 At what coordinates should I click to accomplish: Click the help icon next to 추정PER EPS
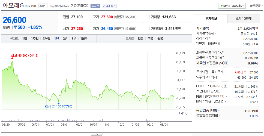[219, 91]
